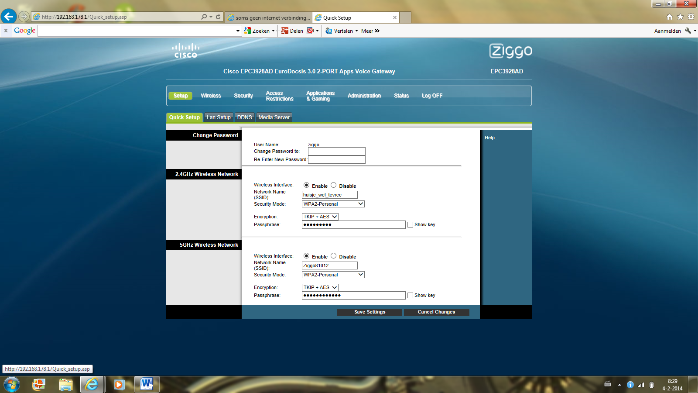Viewport: 698px width, 393px height.
Task: Click the Google toolbar Delen share icon
Action: click(285, 31)
